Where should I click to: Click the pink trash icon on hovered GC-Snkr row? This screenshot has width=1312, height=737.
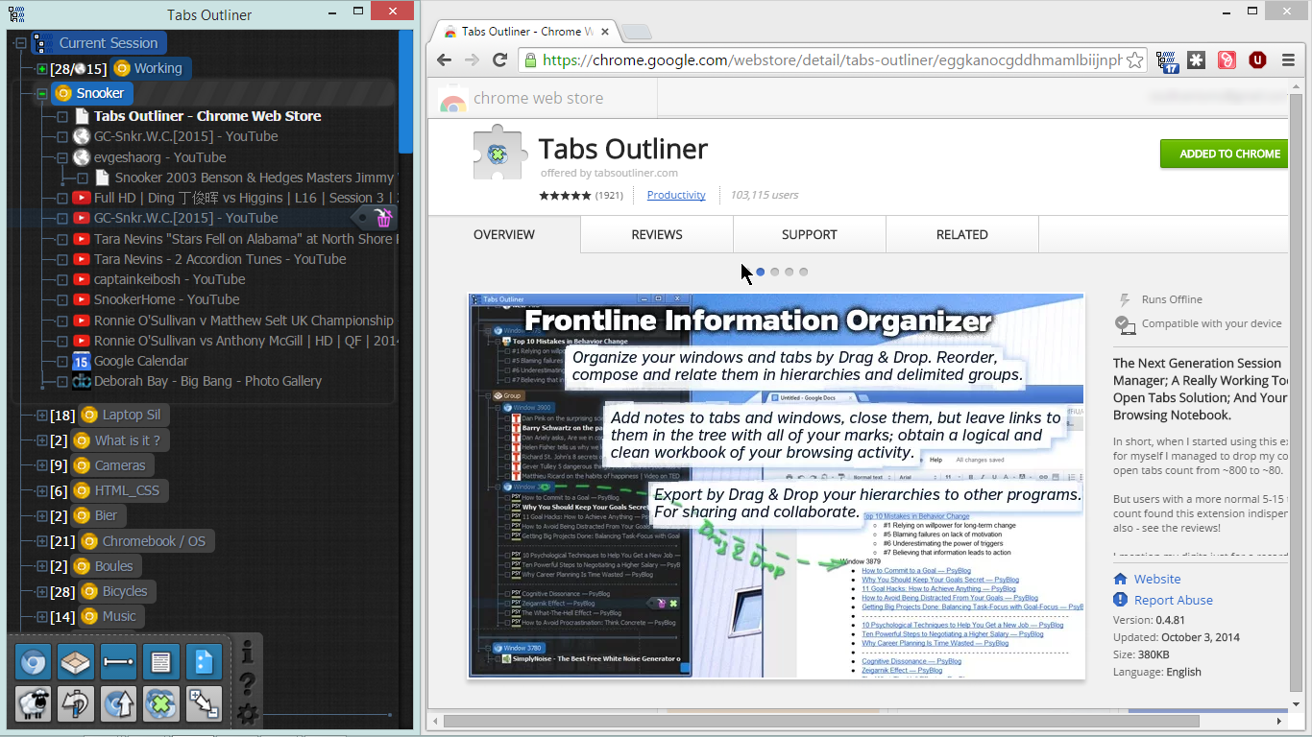383,219
